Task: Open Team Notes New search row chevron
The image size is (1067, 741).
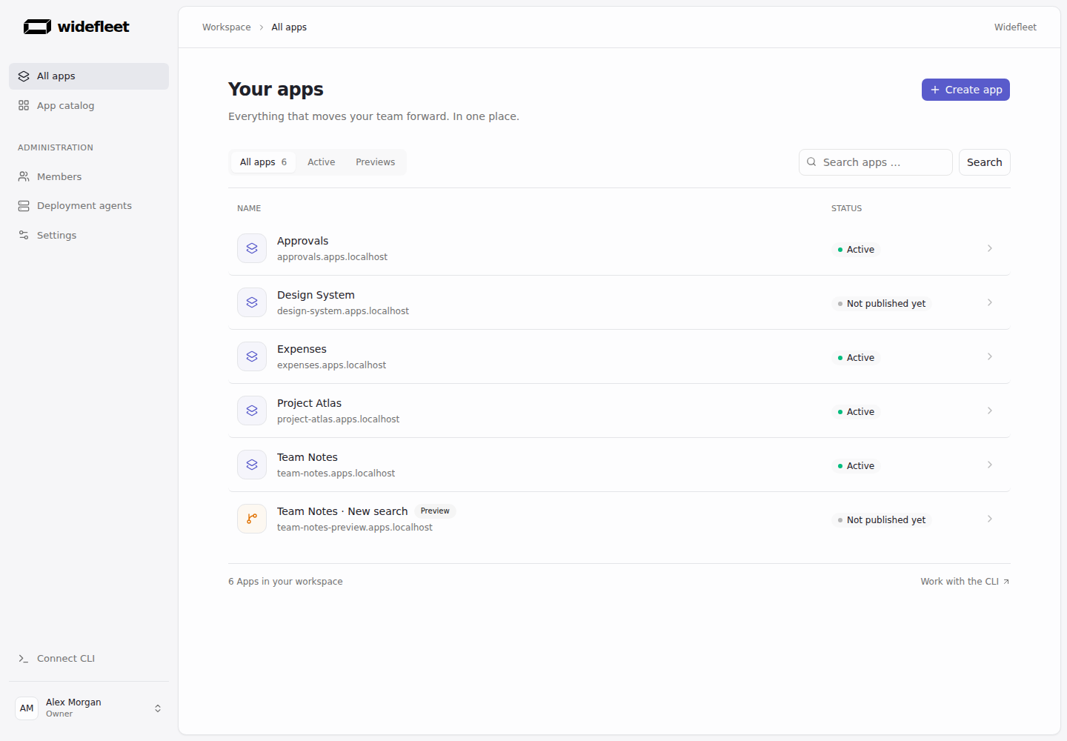Action: click(x=990, y=519)
